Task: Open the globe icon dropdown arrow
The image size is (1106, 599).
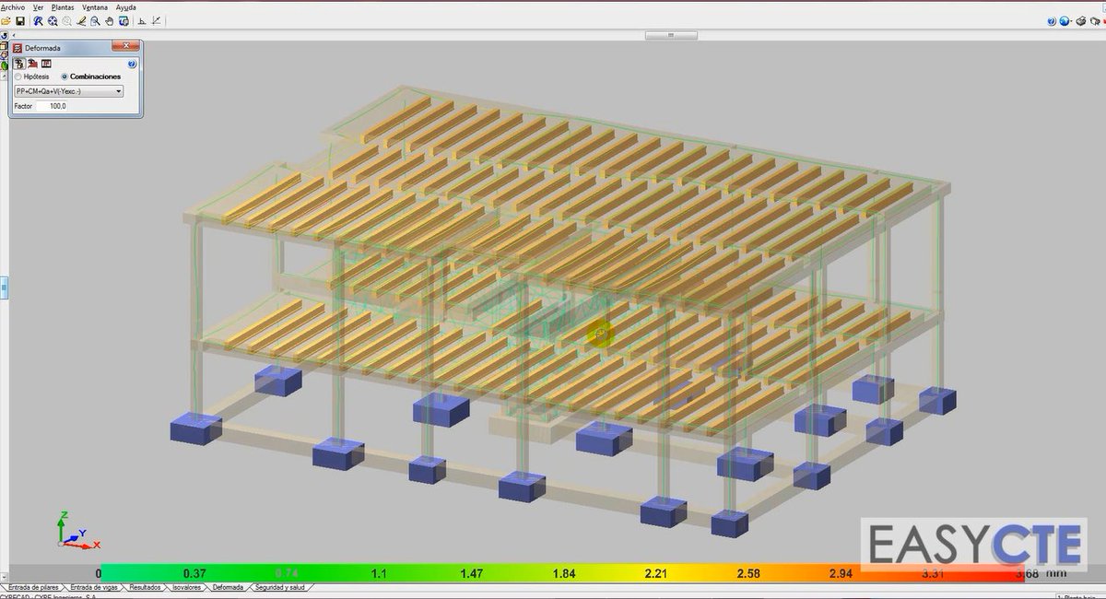Action: point(1071,21)
